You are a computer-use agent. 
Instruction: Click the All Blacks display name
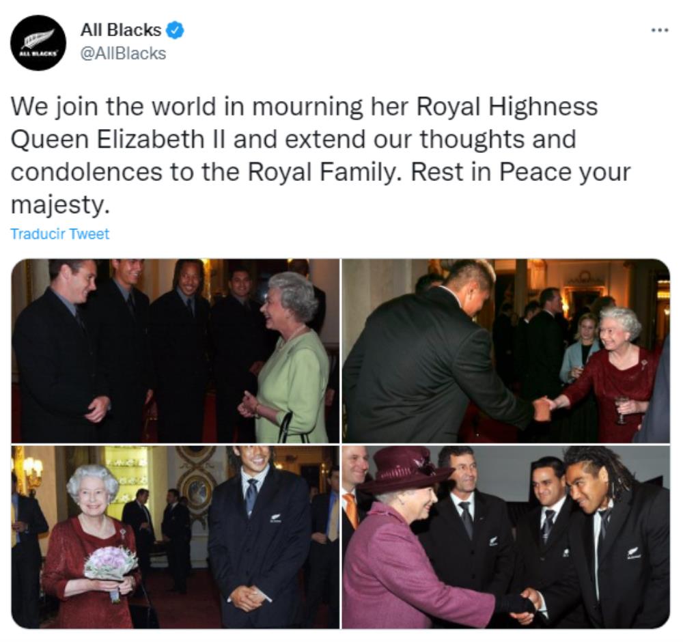(x=121, y=30)
